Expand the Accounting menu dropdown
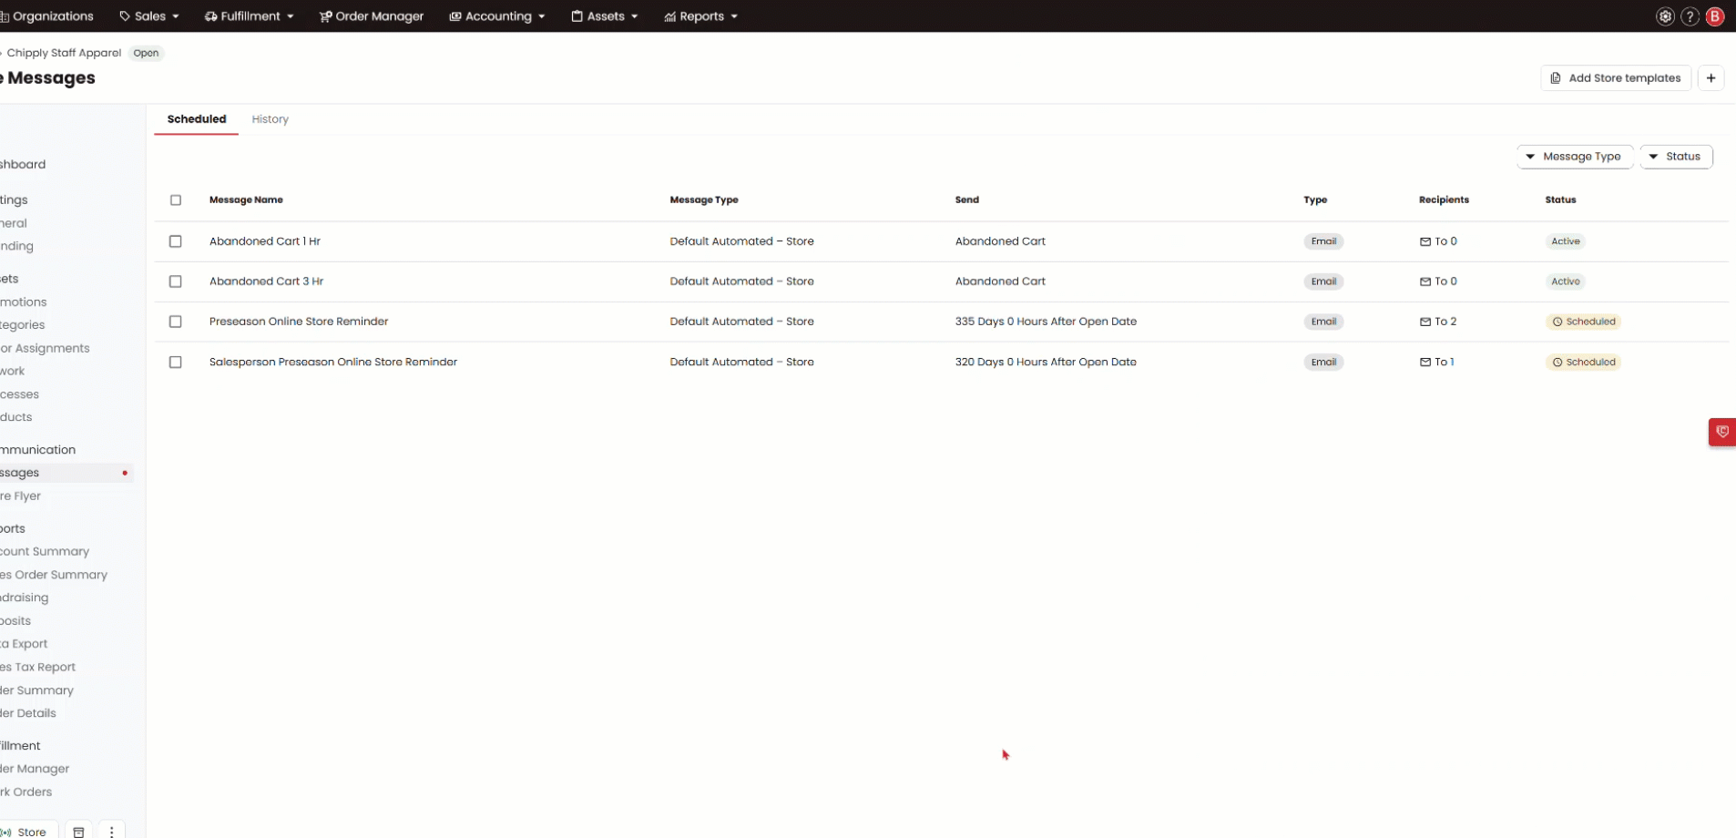The width and height of the screenshot is (1736, 838). click(x=497, y=16)
